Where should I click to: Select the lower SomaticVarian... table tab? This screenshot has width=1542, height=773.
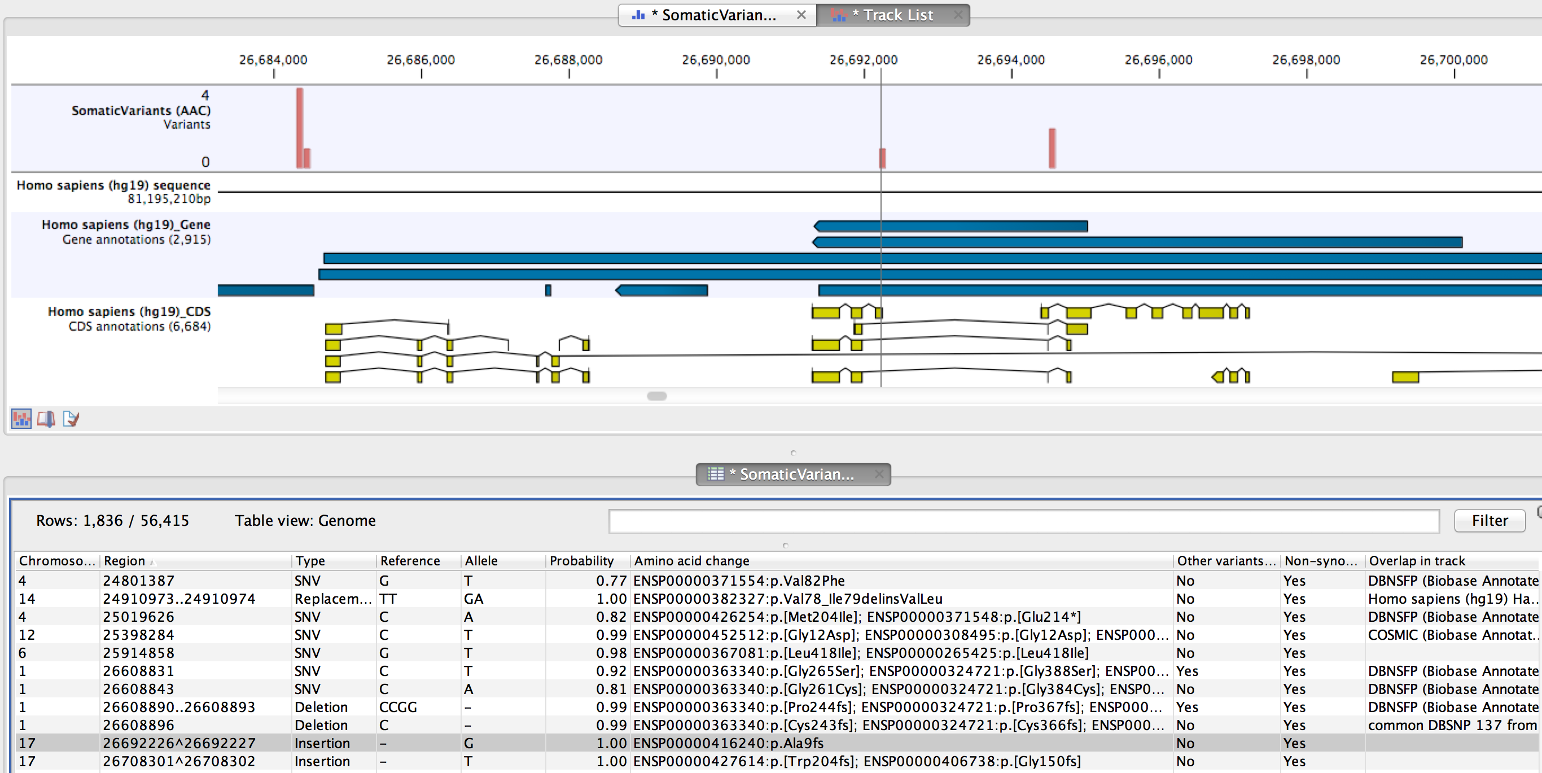click(793, 474)
